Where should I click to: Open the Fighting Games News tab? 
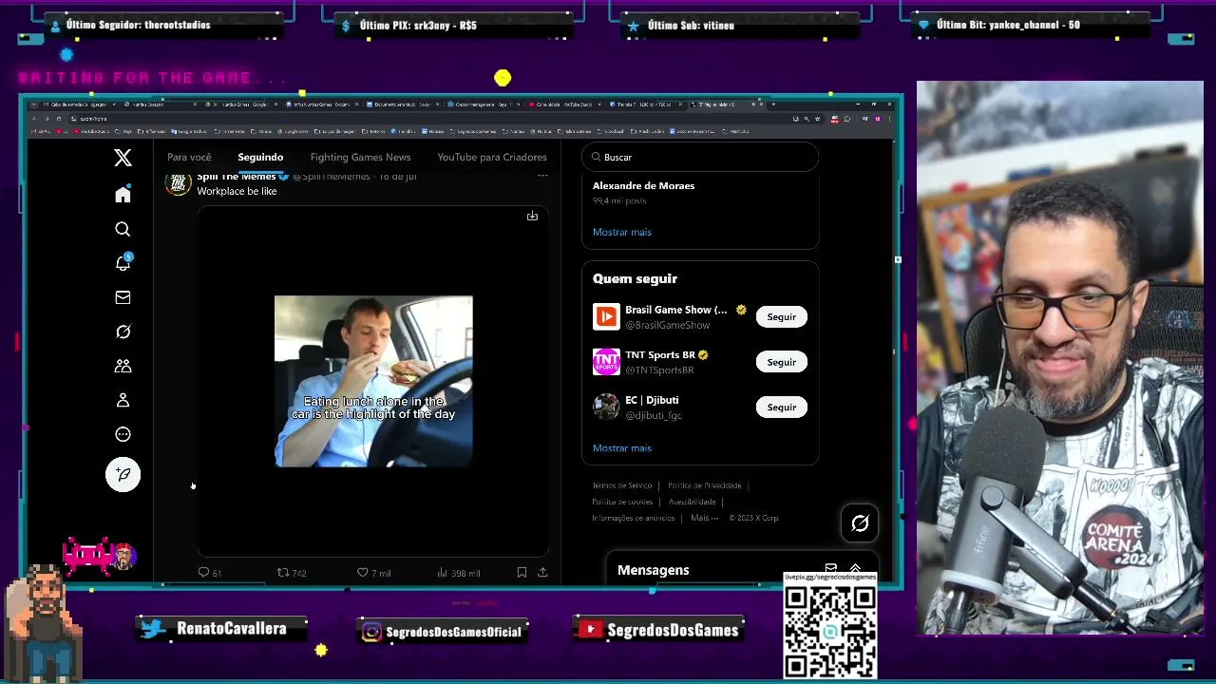[x=360, y=157]
